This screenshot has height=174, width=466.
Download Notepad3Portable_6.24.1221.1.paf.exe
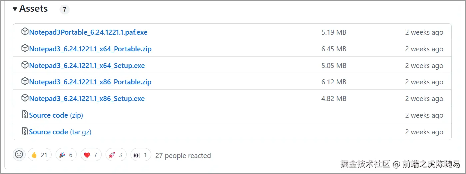point(88,32)
